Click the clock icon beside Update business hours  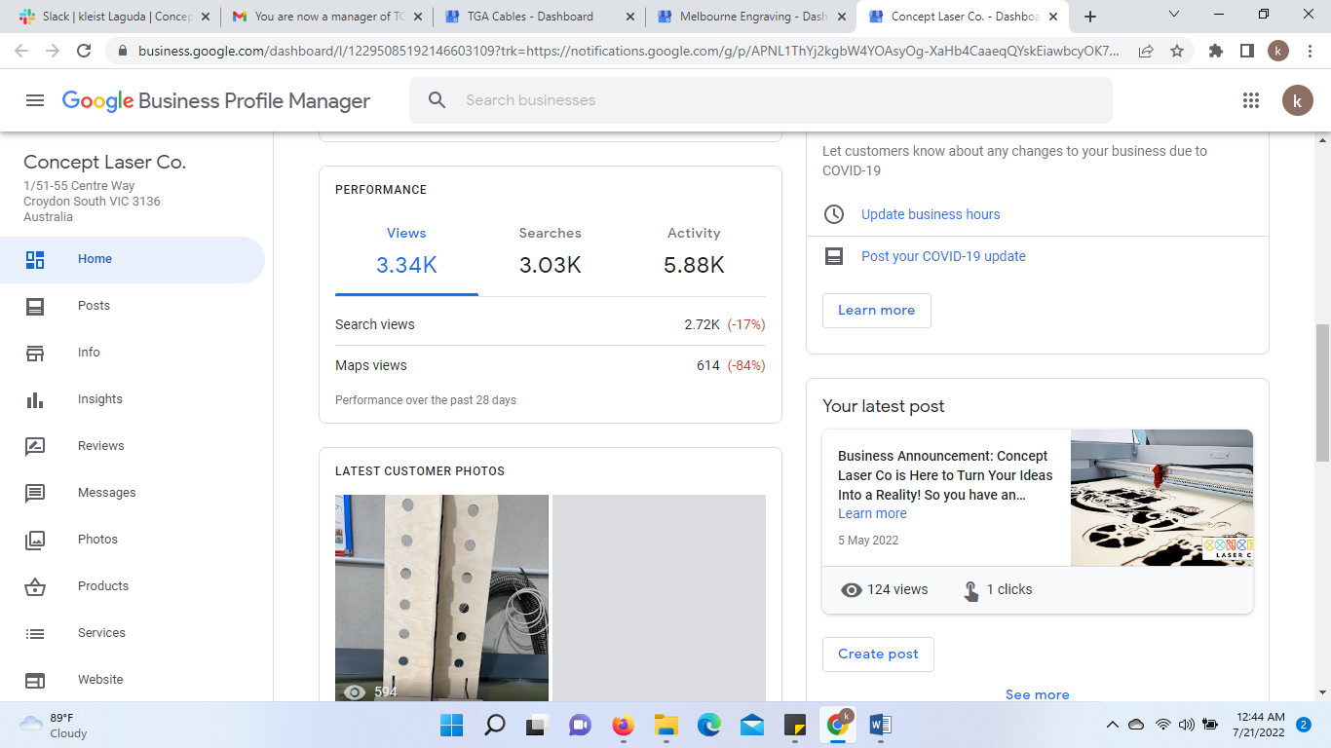tap(834, 214)
